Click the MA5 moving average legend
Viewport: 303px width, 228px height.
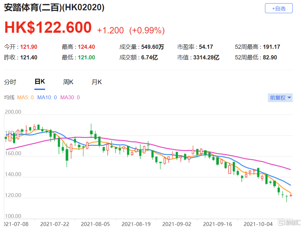25,97
